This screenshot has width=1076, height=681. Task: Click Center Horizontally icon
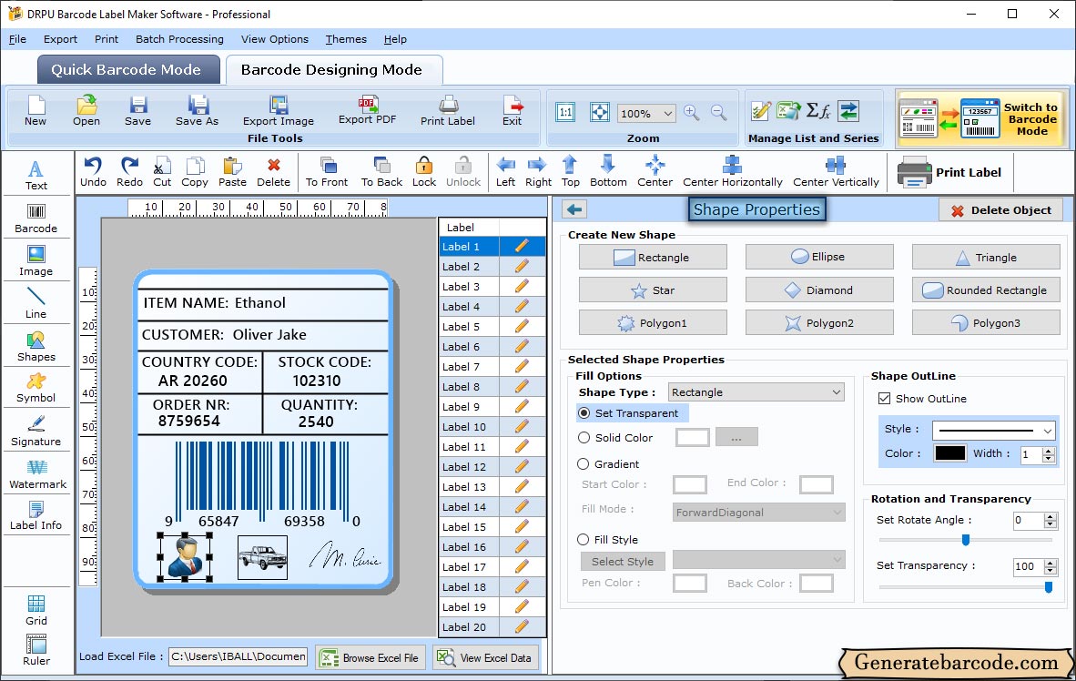(x=732, y=172)
